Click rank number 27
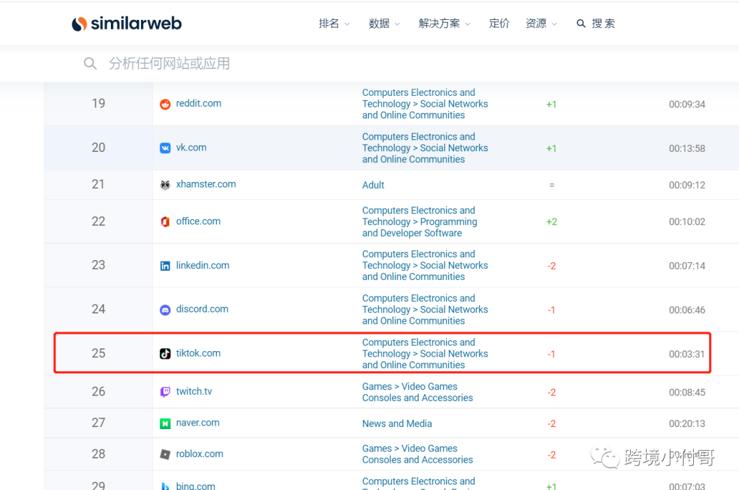 pos(99,423)
